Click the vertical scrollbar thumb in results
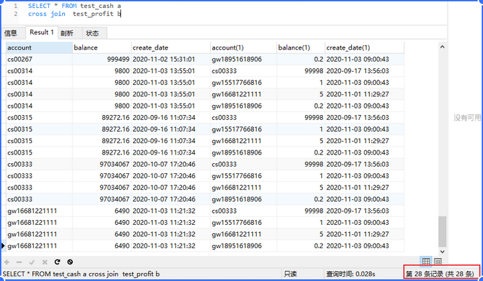Screen dimensions: 483x281 click(x=442, y=231)
